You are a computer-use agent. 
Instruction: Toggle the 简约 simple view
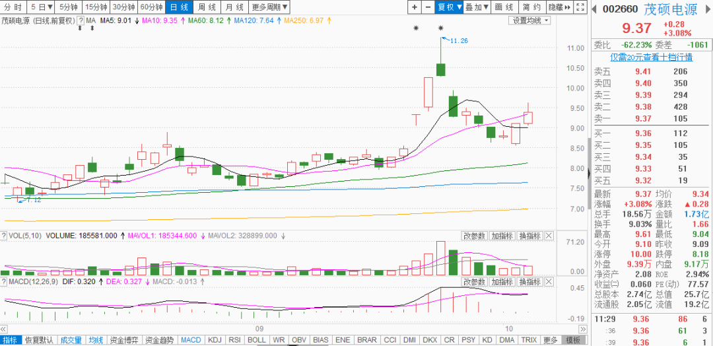point(531,7)
